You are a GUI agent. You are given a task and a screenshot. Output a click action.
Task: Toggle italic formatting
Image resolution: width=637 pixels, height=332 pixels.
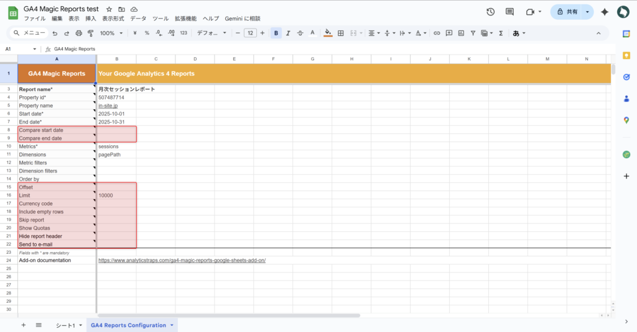pyautogui.click(x=289, y=33)
